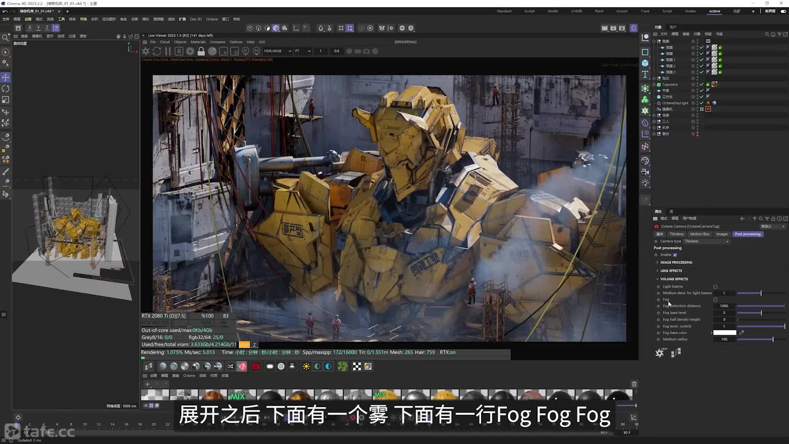Send scene to Octane Live Viewer
Screen dimensions: 789x444
pos(146,51)
